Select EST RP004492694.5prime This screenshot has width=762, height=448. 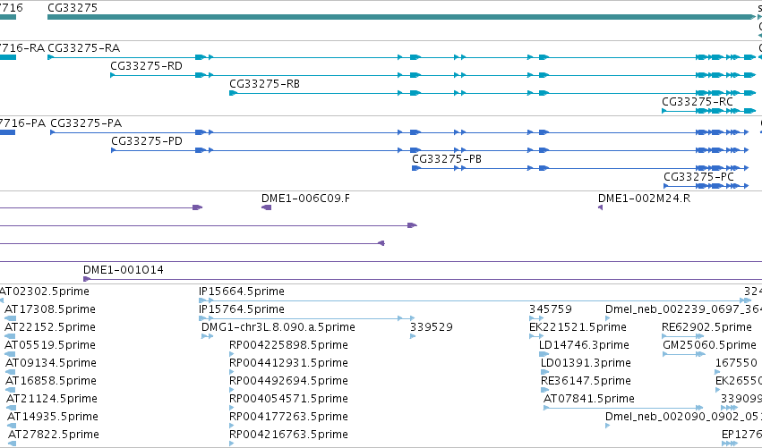[x=288, y=381]
